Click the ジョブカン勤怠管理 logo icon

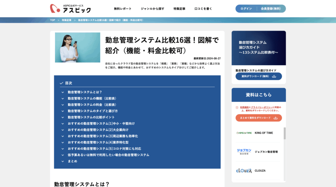[244, 152]
